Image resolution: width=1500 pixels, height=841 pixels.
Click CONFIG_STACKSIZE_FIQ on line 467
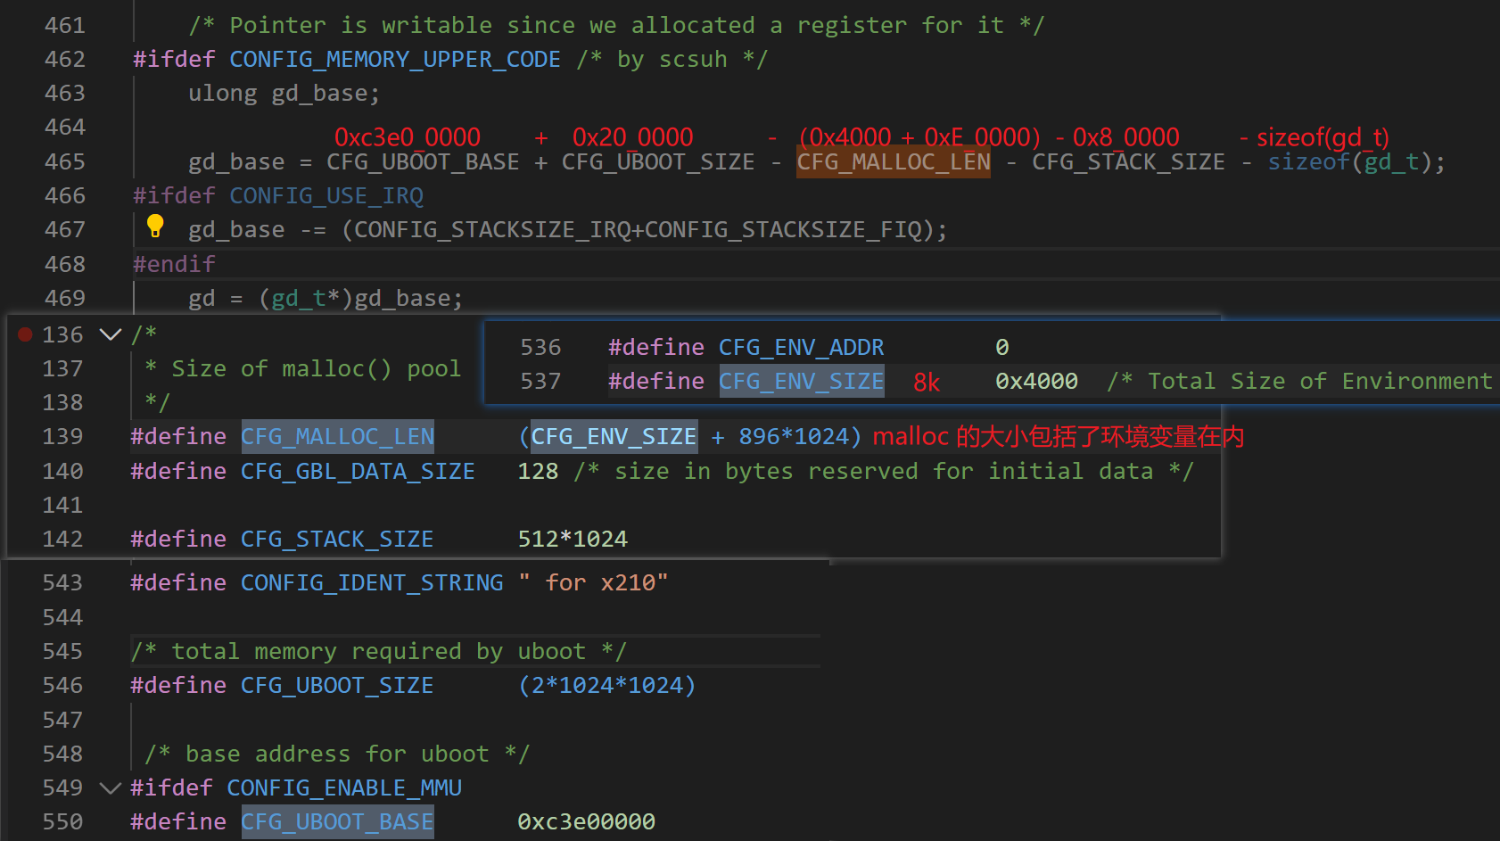pyautogui.click(x=783, y=229)
